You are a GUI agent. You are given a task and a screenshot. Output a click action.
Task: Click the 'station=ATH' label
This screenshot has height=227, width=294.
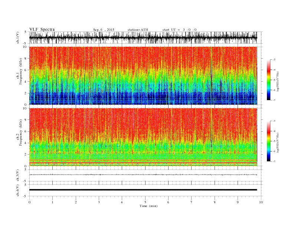tap(138, 30)
